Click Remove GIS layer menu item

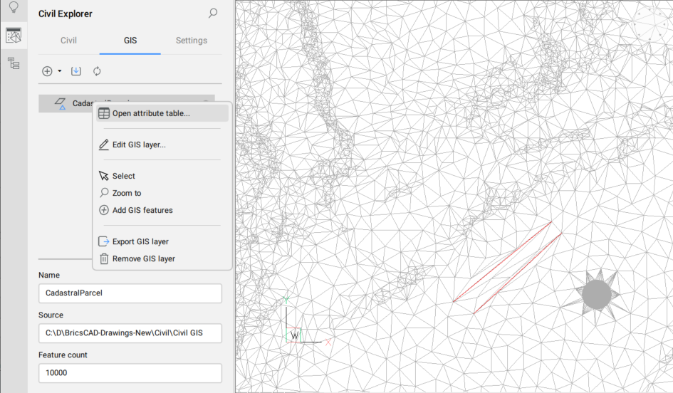click(x=143, y=258)
